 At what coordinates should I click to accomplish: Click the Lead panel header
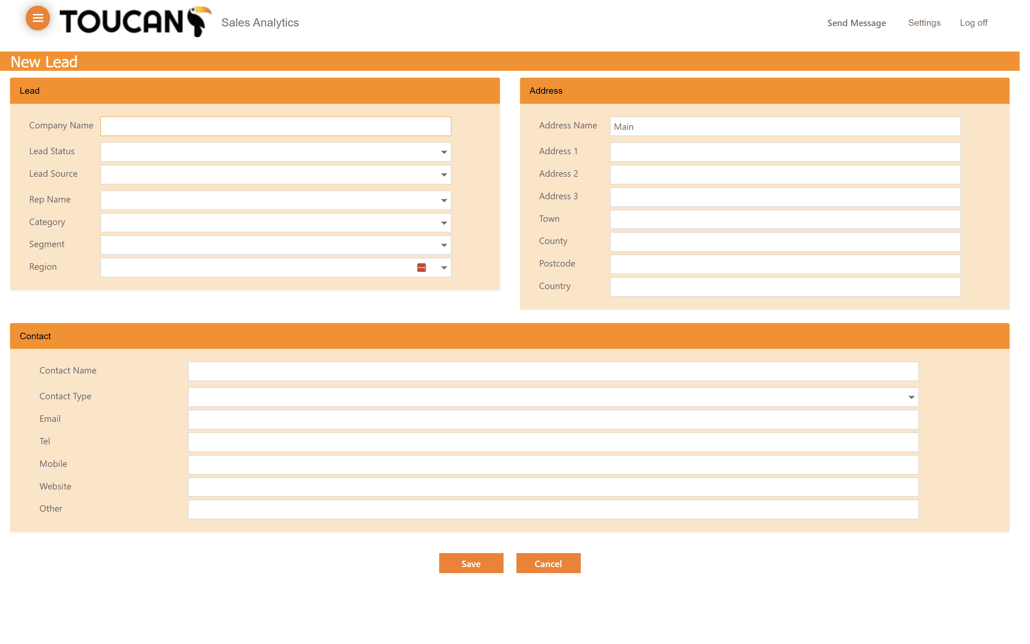coord(255,91)
